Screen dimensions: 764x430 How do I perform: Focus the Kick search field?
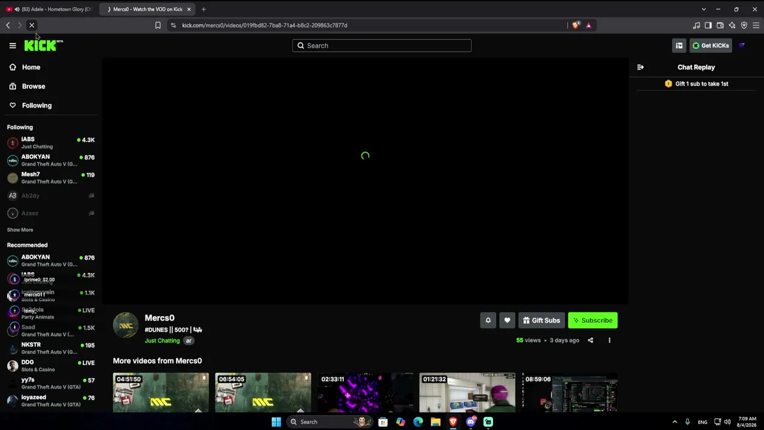tap(382, 45)
